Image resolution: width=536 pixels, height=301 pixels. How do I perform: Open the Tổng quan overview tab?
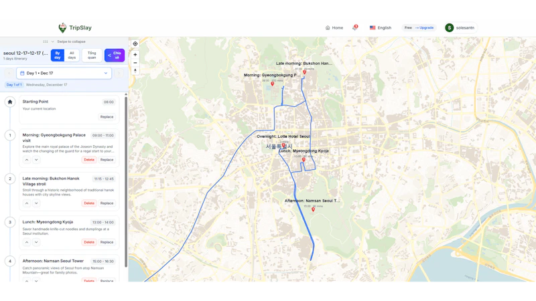pyautogui.click(x=92, y=56)
